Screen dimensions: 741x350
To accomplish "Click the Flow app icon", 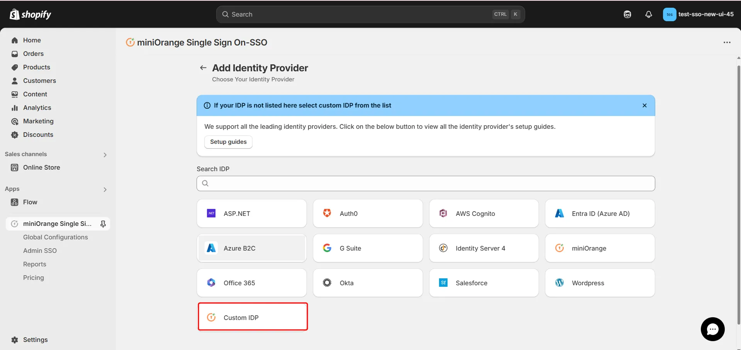I will point(15,202).
